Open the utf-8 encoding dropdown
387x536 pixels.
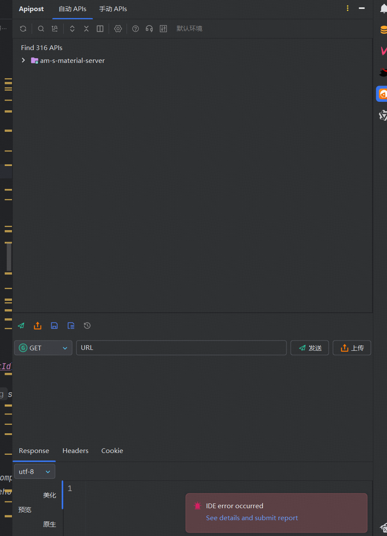(35, 471)
